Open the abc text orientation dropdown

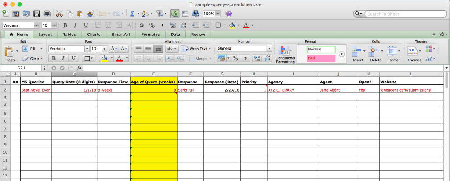pos(172,49)
